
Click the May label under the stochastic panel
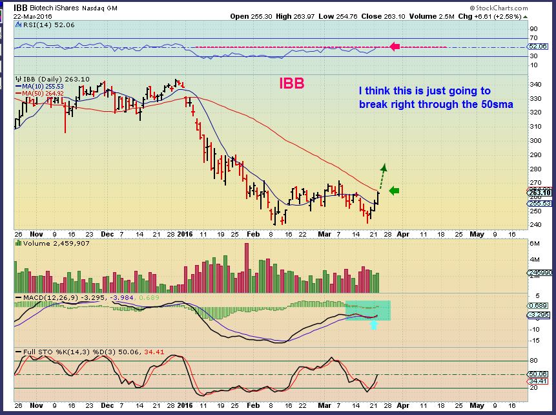[477, 405]
